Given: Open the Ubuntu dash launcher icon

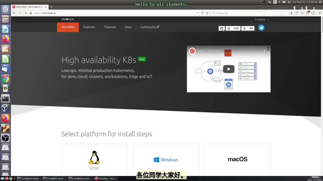Looking at the screenshot, I should pos(5,10).
